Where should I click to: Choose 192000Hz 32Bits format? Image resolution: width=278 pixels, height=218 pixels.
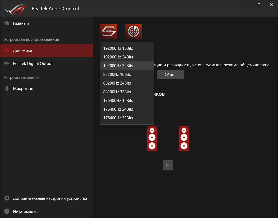[x=127, y=66]
